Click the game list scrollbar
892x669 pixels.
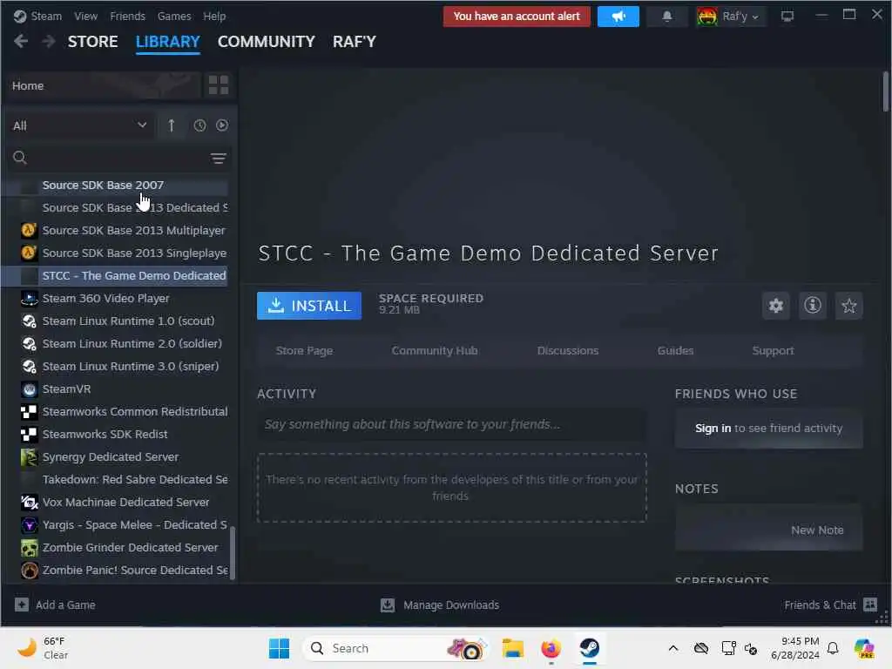tap(232, 553)
